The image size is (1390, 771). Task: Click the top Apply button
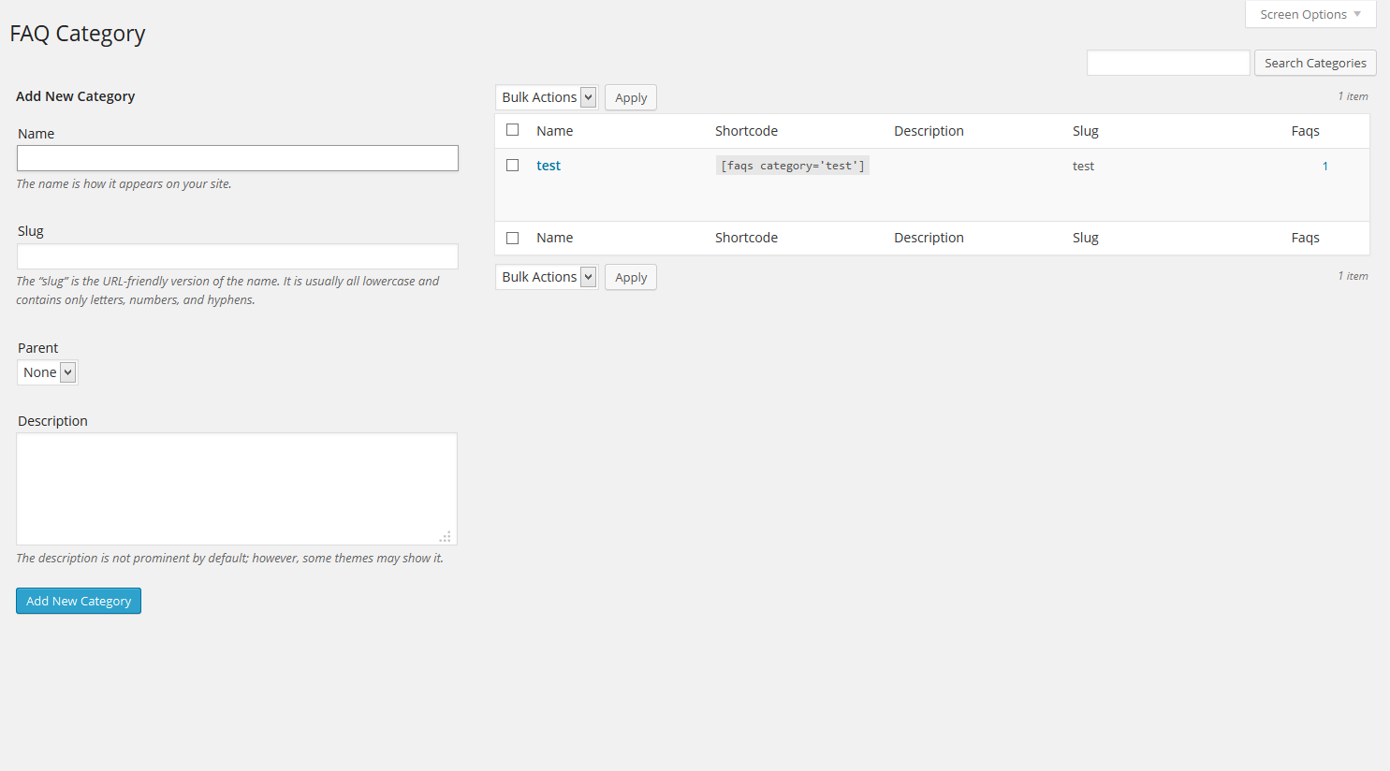click(630, 96)
